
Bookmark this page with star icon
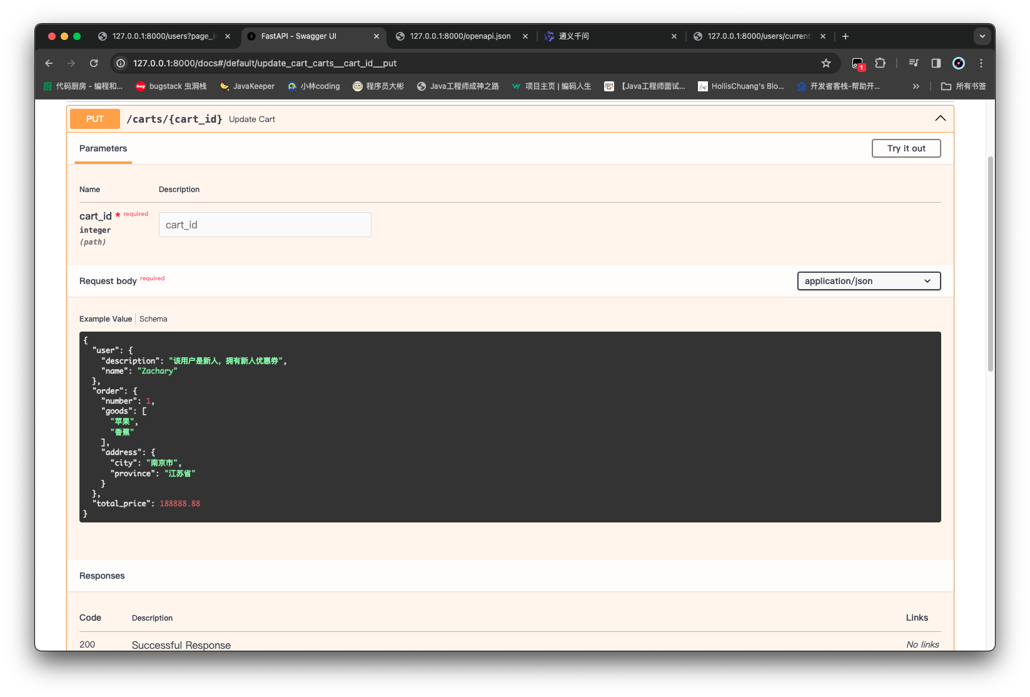pyautogui.click(x=826, y=63)
